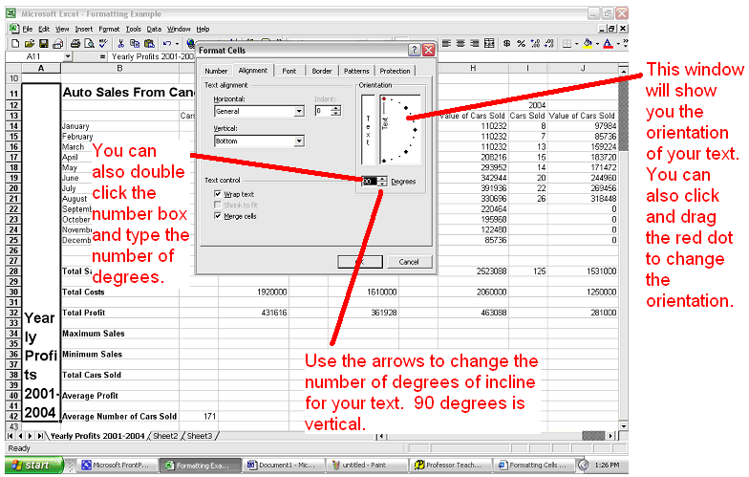Switch to the Patterns tab
The height and width of the screenshot is (477, 749).
[357, 71]
